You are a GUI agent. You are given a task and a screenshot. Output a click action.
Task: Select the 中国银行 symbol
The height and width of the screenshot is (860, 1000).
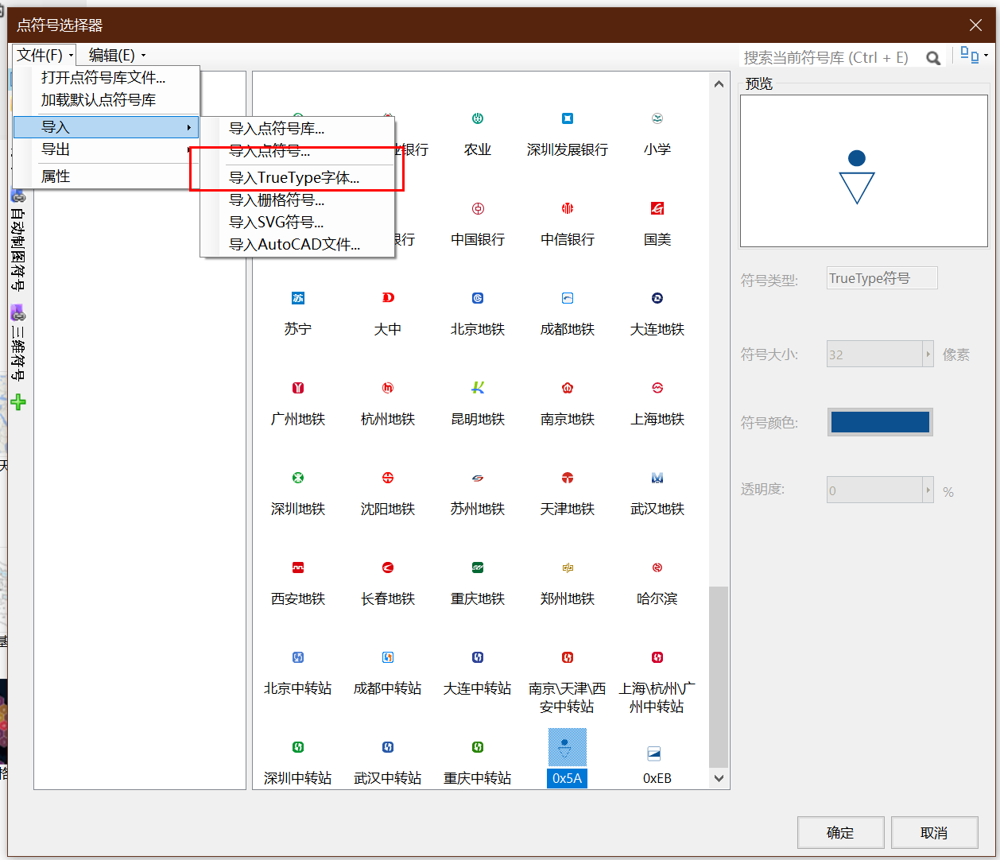478,208
